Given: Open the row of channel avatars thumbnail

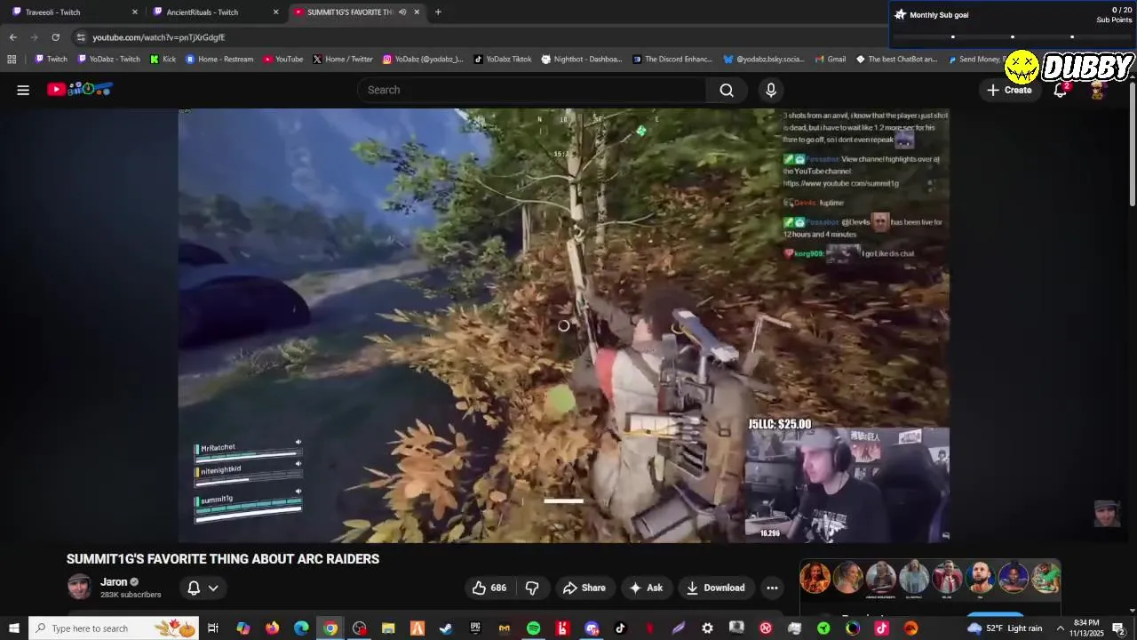Looking at the screenshot, I should (x=930, y=578).
